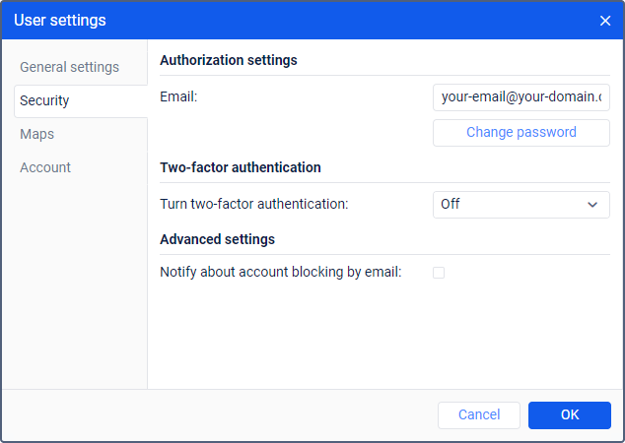Click the Advanced settings section heading

(x=217, y=239)
